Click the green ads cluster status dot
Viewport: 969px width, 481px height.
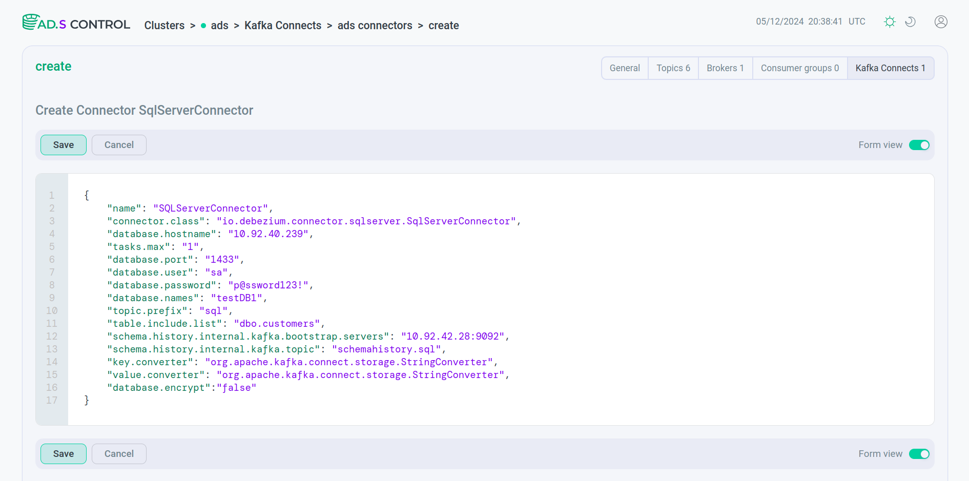point(203,26)
